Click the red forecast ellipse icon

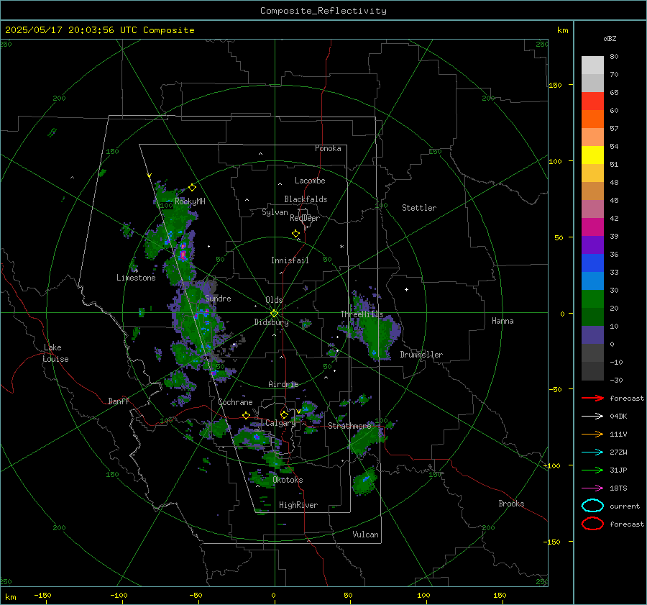592,524
